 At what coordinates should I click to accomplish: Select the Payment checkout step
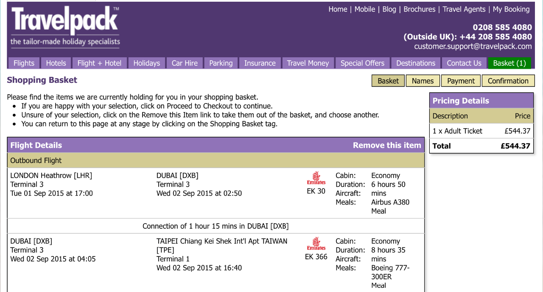461,81
